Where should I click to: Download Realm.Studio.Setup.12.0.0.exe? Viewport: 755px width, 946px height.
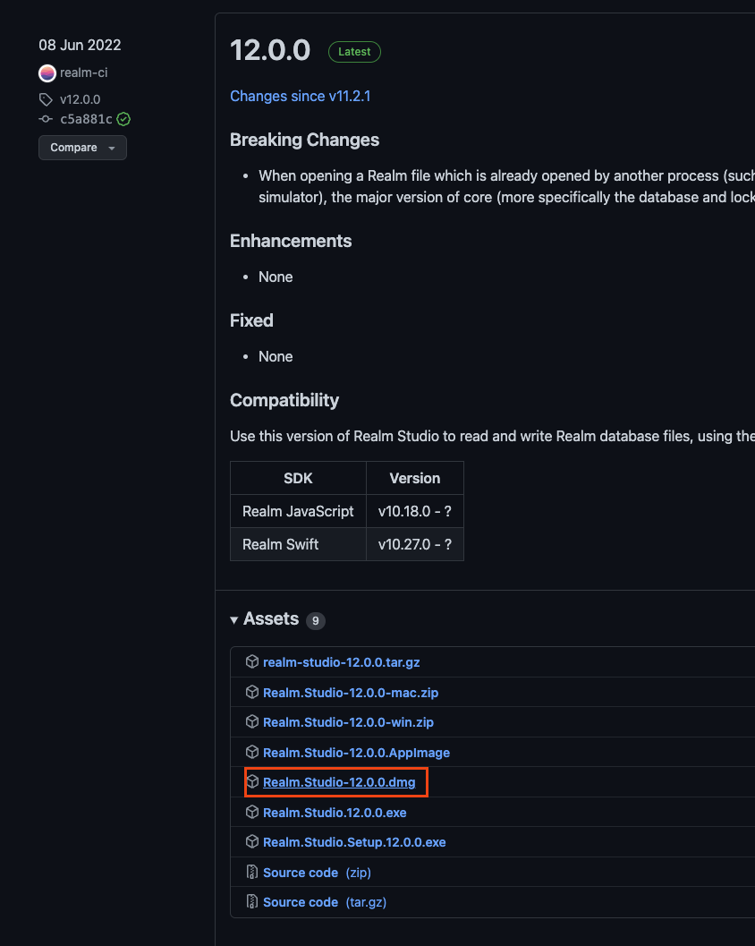click(x=354, y=842)
